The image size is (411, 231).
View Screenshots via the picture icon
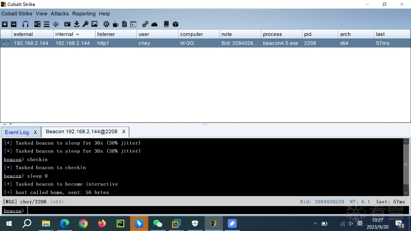click(95, 24)
